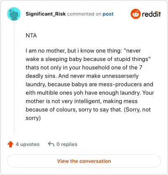The image size is (168, 175).
Task: Click 'commented on' gray text
Action: (84, 14)
